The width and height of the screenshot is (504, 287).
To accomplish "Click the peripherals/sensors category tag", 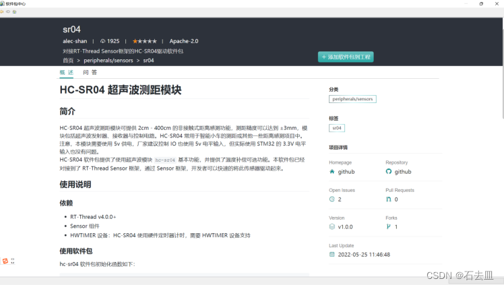I will click(x=352, y=99).
